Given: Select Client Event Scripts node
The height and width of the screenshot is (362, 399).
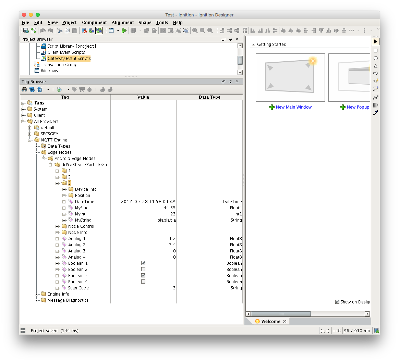Looking at the screenshot, I should [66, 52].
